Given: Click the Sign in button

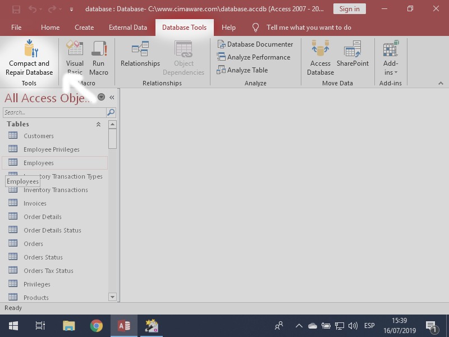Looking at the screenshot, I should coord(349,8).
